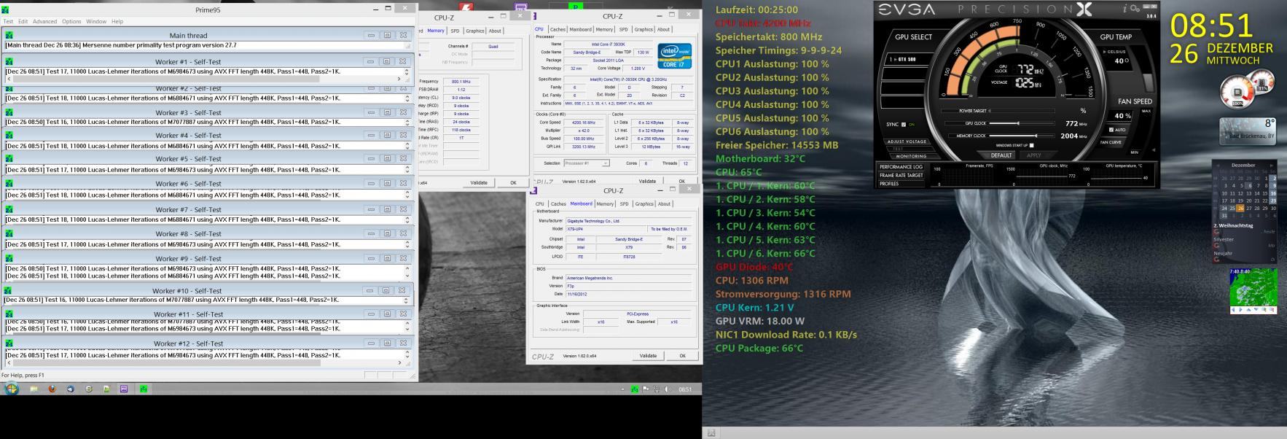Click the Worker #5 window icon

pos(9,158)
